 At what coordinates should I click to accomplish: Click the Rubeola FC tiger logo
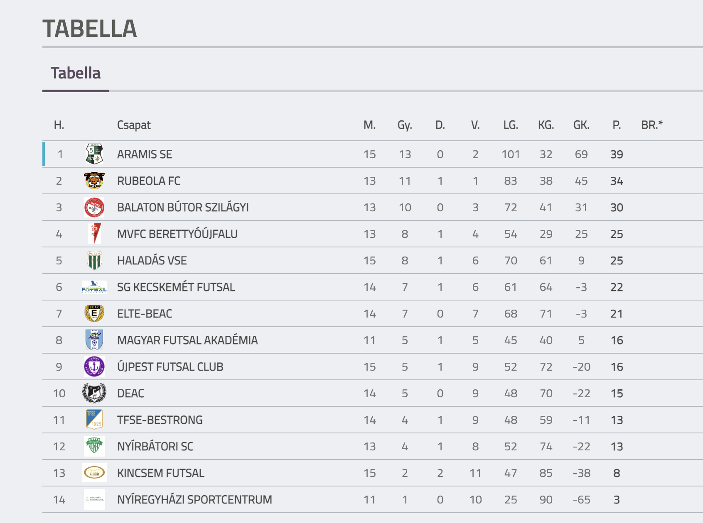coord(94,181)
